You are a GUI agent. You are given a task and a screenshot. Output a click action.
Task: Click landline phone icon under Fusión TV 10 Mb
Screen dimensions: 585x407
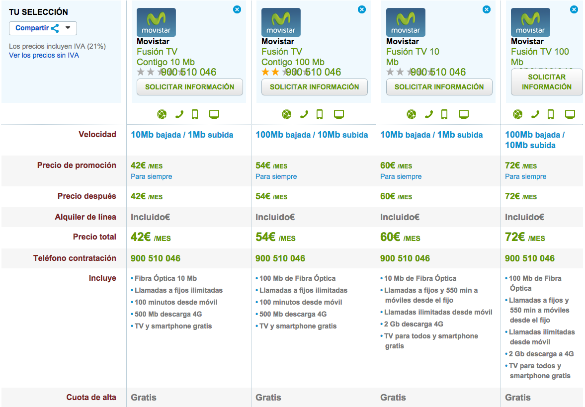(429, 114)
